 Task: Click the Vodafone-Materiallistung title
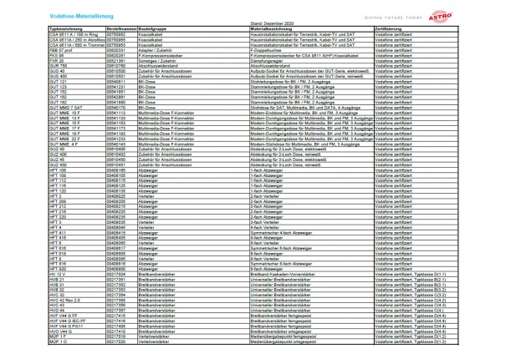(81, 16)
